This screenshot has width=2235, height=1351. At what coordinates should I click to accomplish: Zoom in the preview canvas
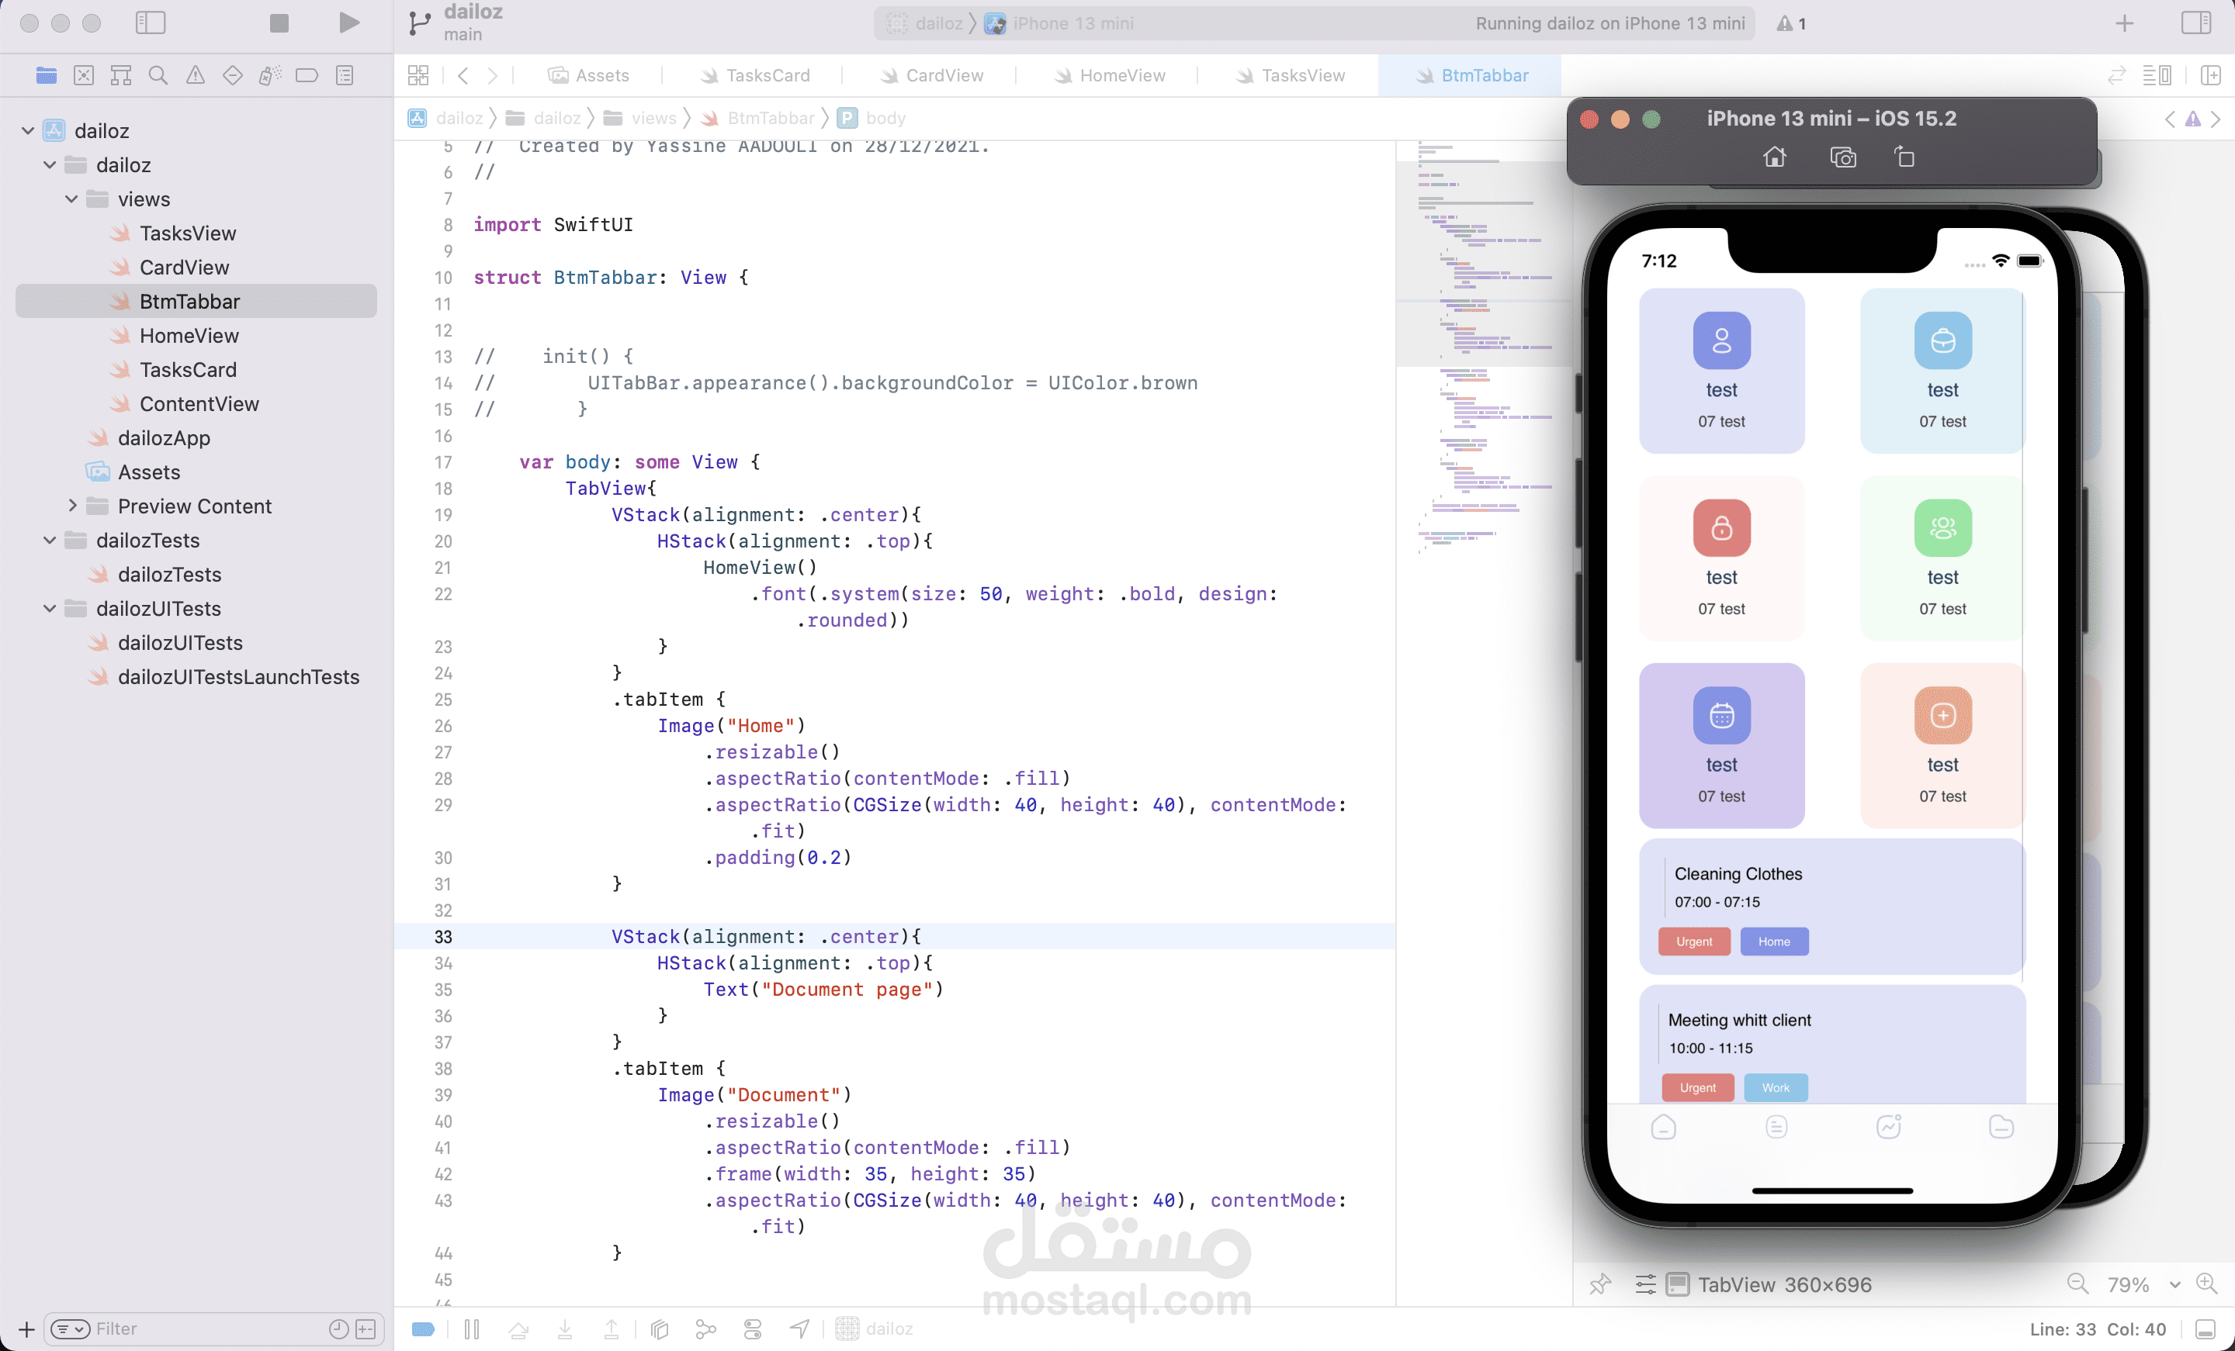pyautogui.click(x=2206, y=1284)
